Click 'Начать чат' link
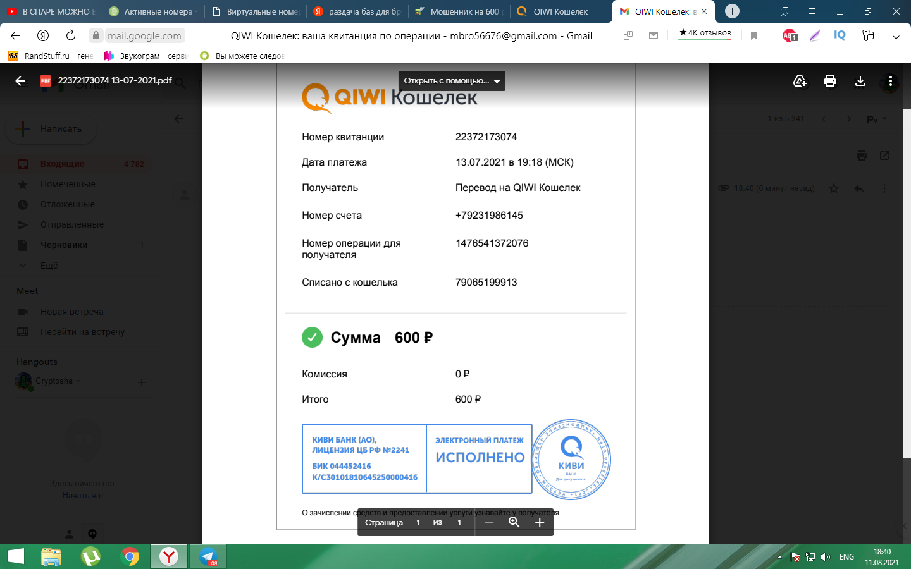This screenshot has height=569, width=911. pyautogui.click(x=83, y=496)
